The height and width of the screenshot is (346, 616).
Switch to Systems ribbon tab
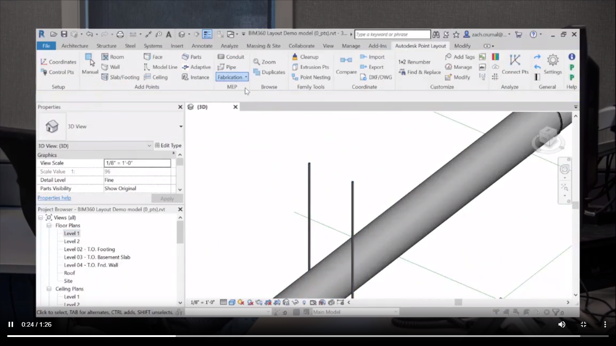point(153,46)
